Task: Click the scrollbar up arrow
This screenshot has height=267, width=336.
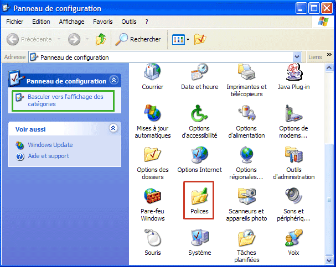Action: click(x=329, y=68)
